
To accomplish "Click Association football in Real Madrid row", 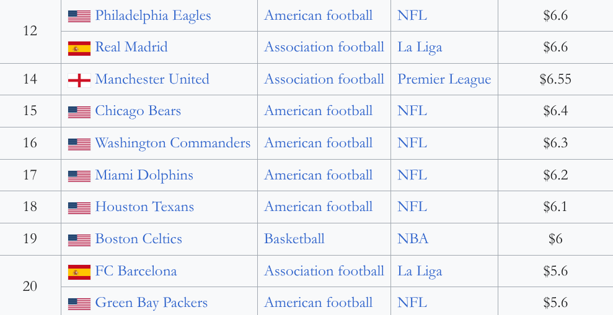I will coord(324,47).
